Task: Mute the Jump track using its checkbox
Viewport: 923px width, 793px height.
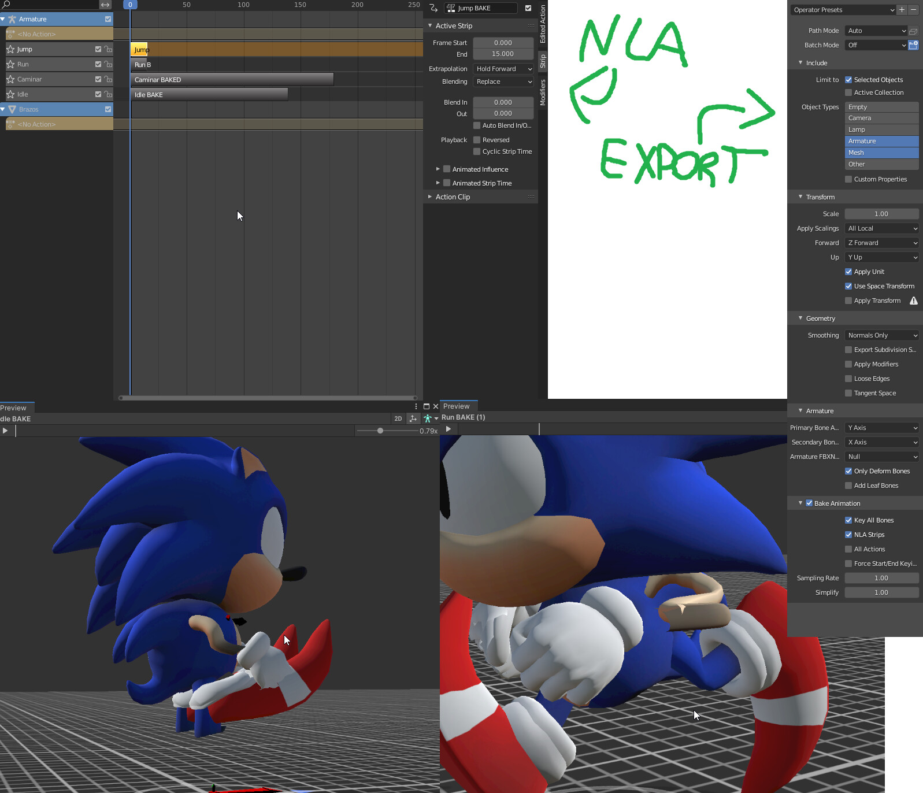Action: pos(98,49)
